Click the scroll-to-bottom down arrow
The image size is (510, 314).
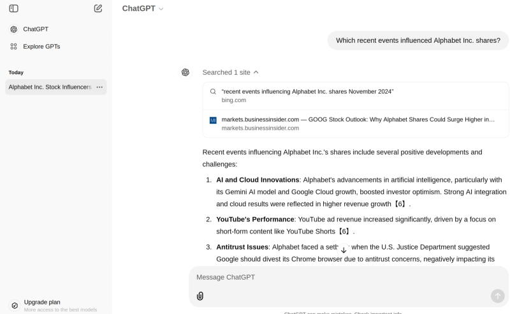tap(344, 250)
